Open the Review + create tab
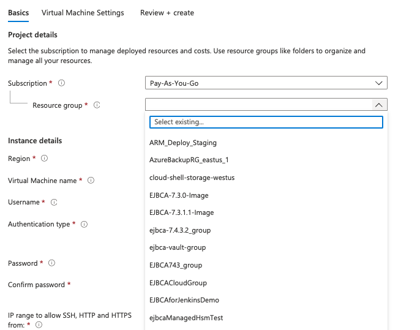The height and width of the screenshot is (330, 420). [167, 13]
